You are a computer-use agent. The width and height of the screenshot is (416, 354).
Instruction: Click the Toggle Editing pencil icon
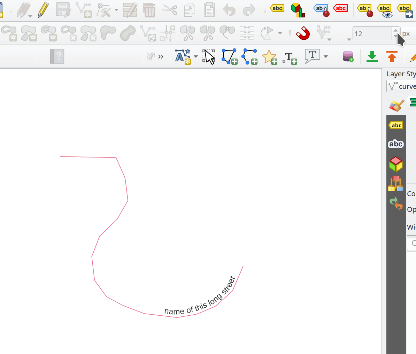44,10
